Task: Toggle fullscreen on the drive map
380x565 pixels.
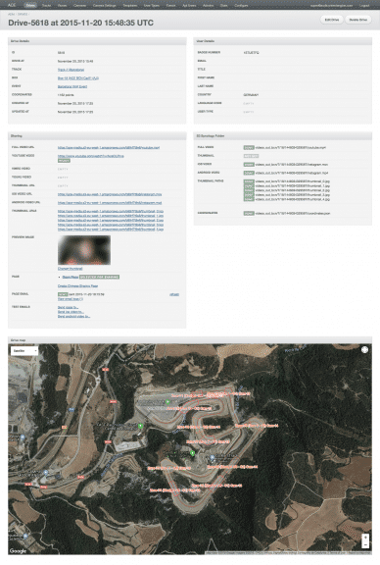Action: click(x=364, y=349)
